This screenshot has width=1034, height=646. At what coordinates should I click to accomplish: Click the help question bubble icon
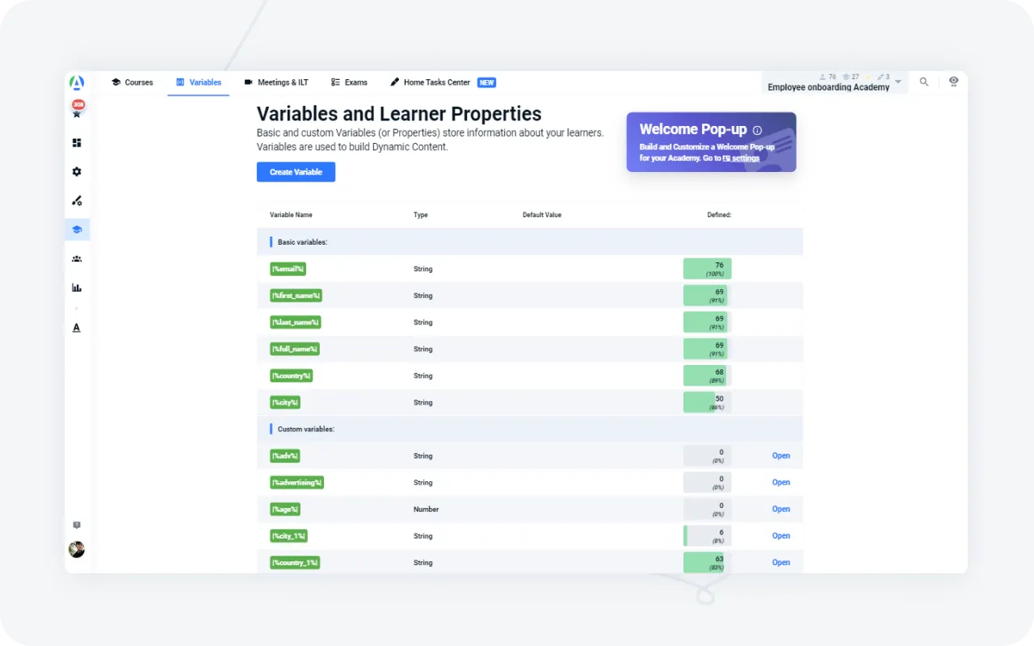tap(77, 525)
